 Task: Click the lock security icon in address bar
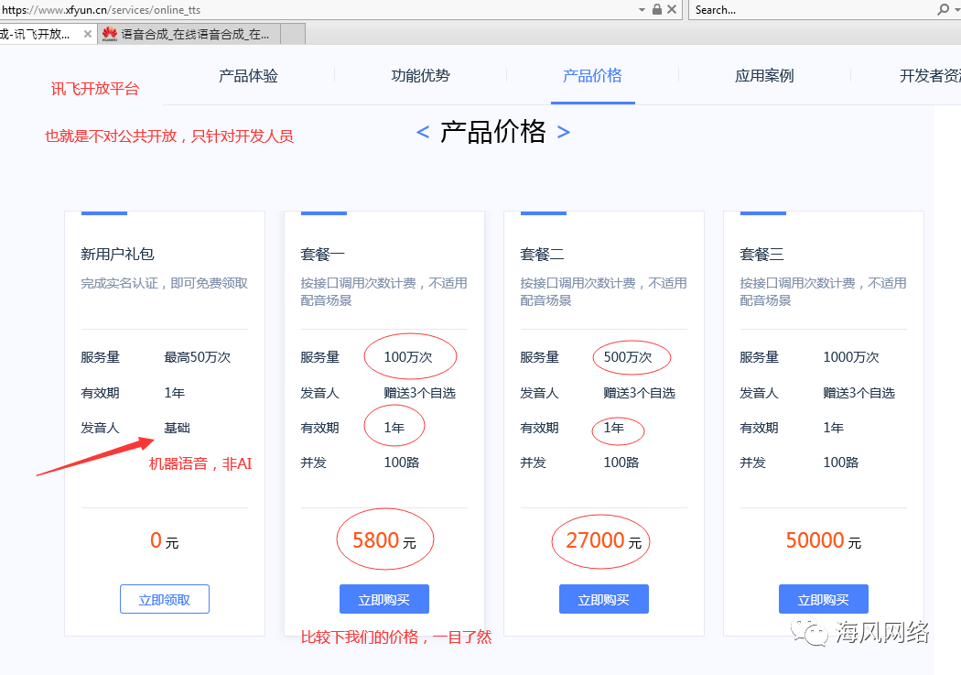coord(657,9)
